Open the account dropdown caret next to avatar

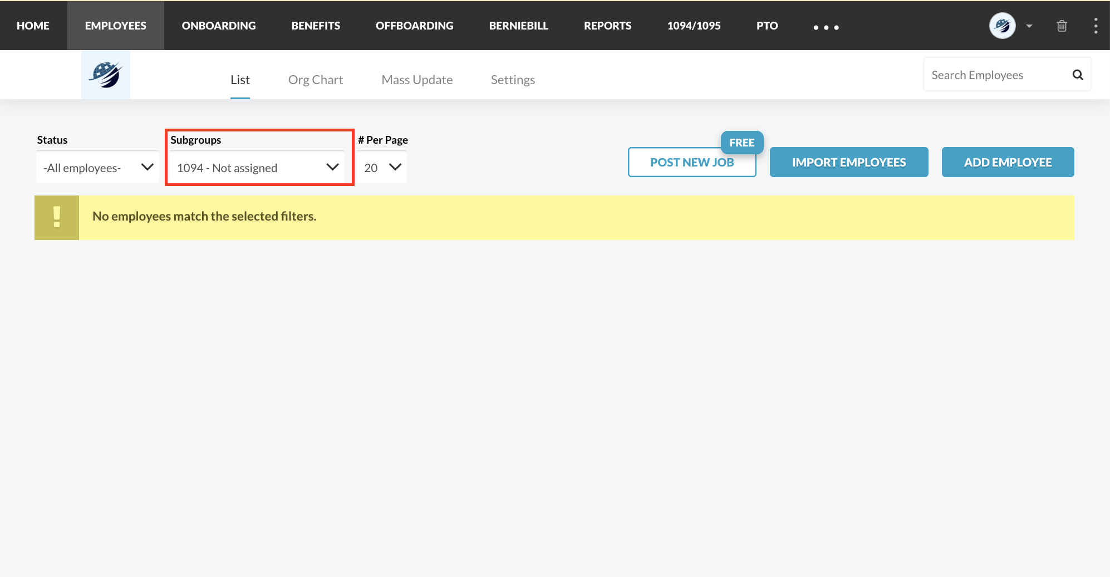pos(1029,26)
